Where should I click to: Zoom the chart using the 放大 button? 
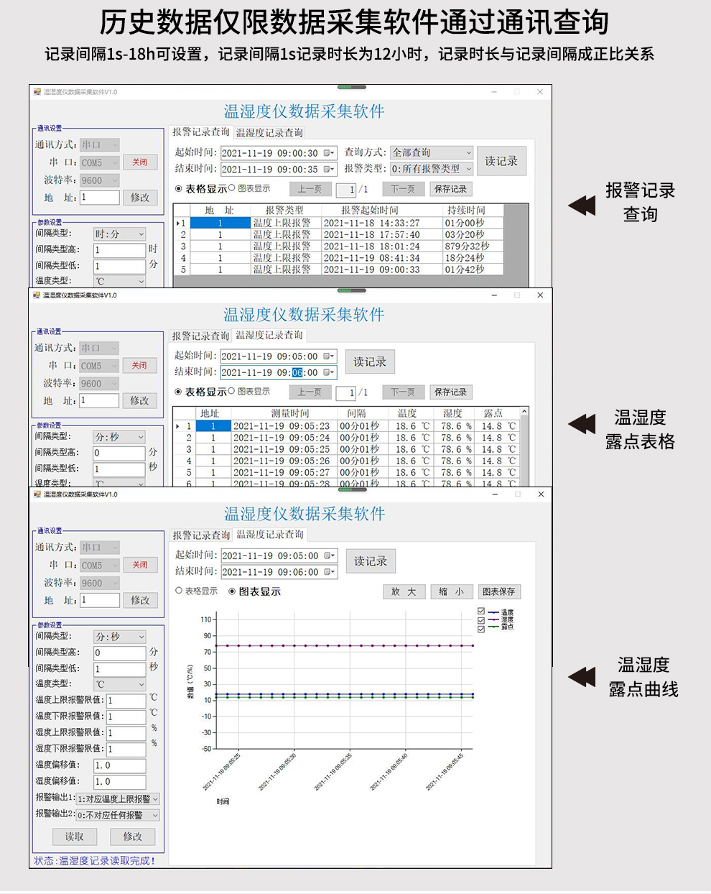pyautogui.click(x=404, y=591)
